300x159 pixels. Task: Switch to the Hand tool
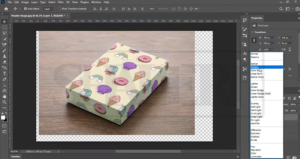pyautogui.click(x=4, y=96)
